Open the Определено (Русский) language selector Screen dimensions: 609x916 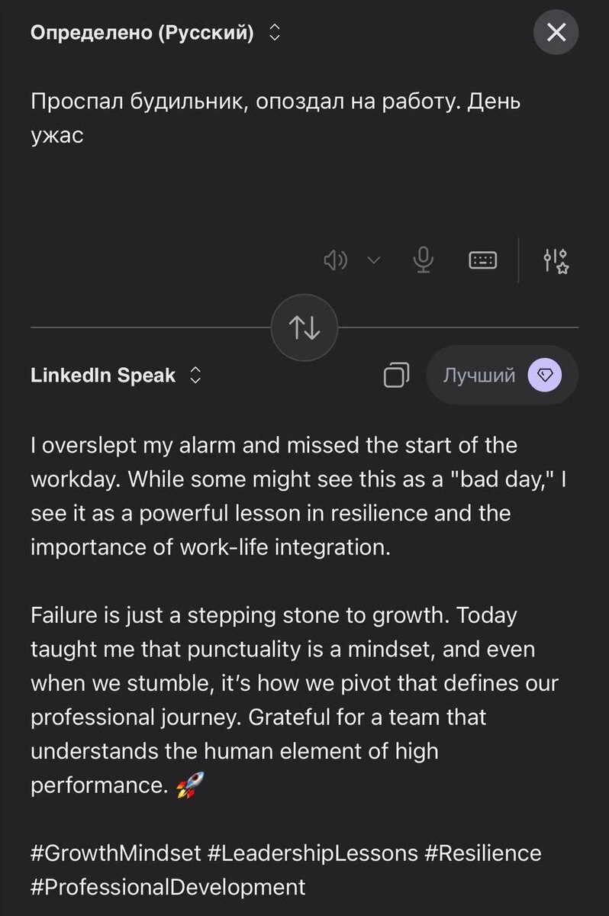[156, 33]
